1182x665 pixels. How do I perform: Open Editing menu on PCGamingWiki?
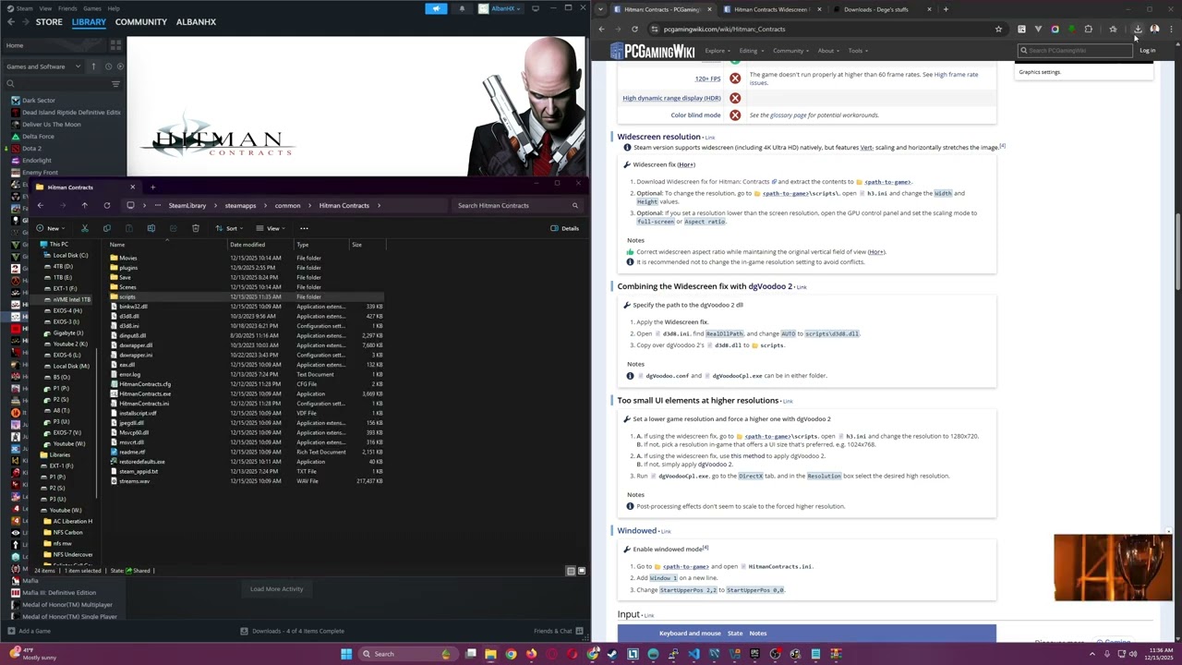(750, 51)
